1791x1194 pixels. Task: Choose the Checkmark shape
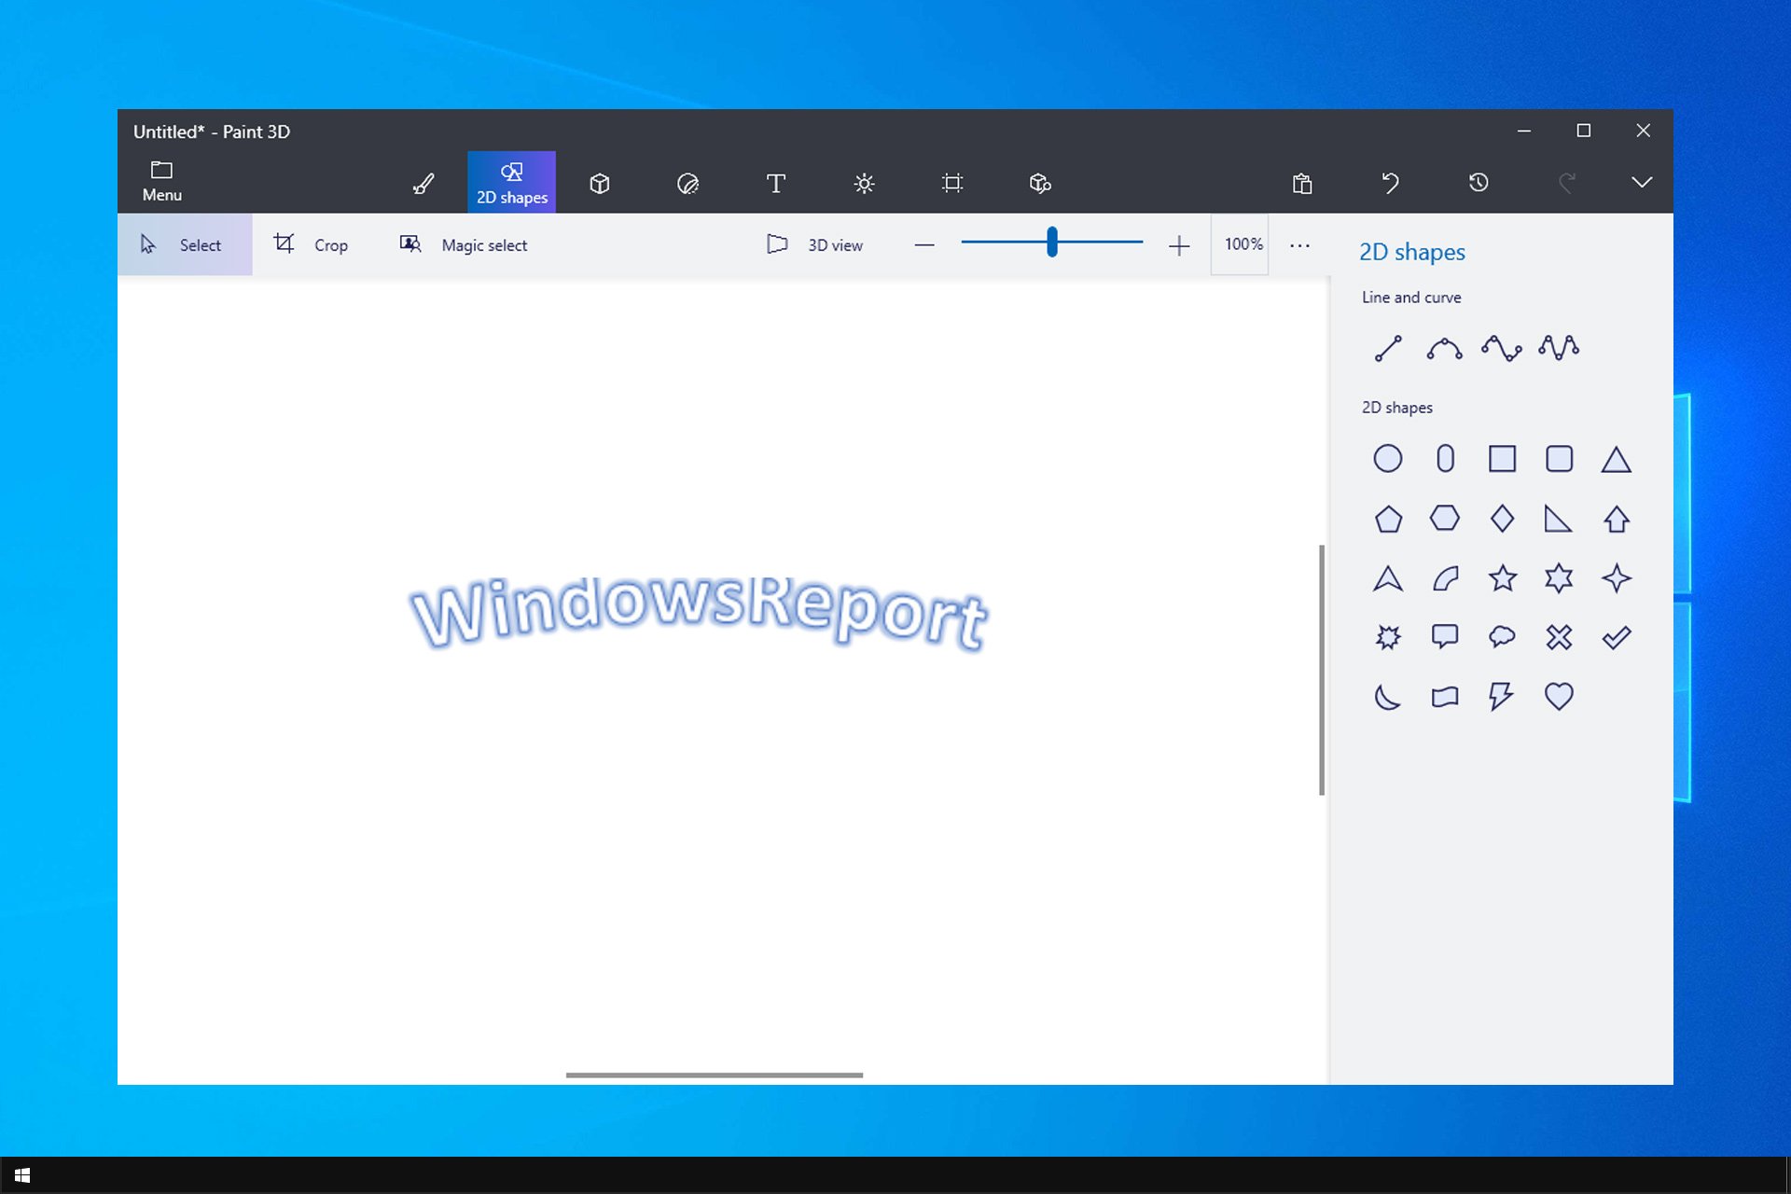pos(1616,637)
